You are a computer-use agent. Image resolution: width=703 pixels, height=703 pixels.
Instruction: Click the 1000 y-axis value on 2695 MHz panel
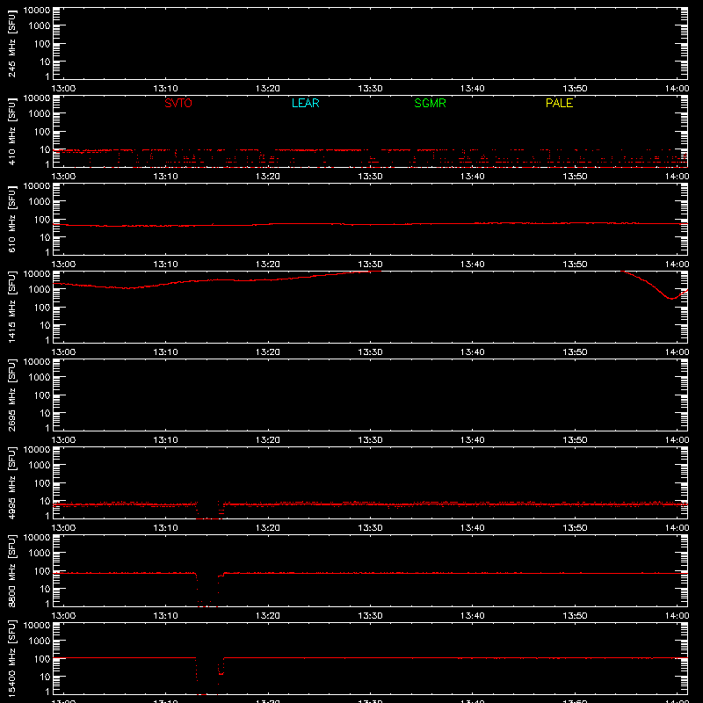[x=39, y=378]
